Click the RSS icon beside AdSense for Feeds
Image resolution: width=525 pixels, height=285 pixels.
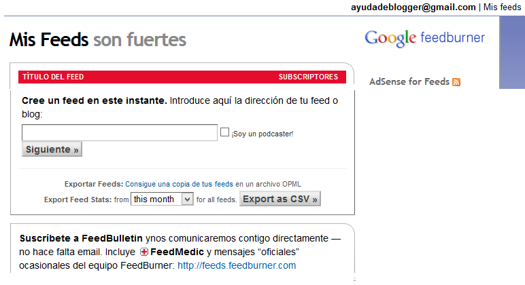pos(456,82)
